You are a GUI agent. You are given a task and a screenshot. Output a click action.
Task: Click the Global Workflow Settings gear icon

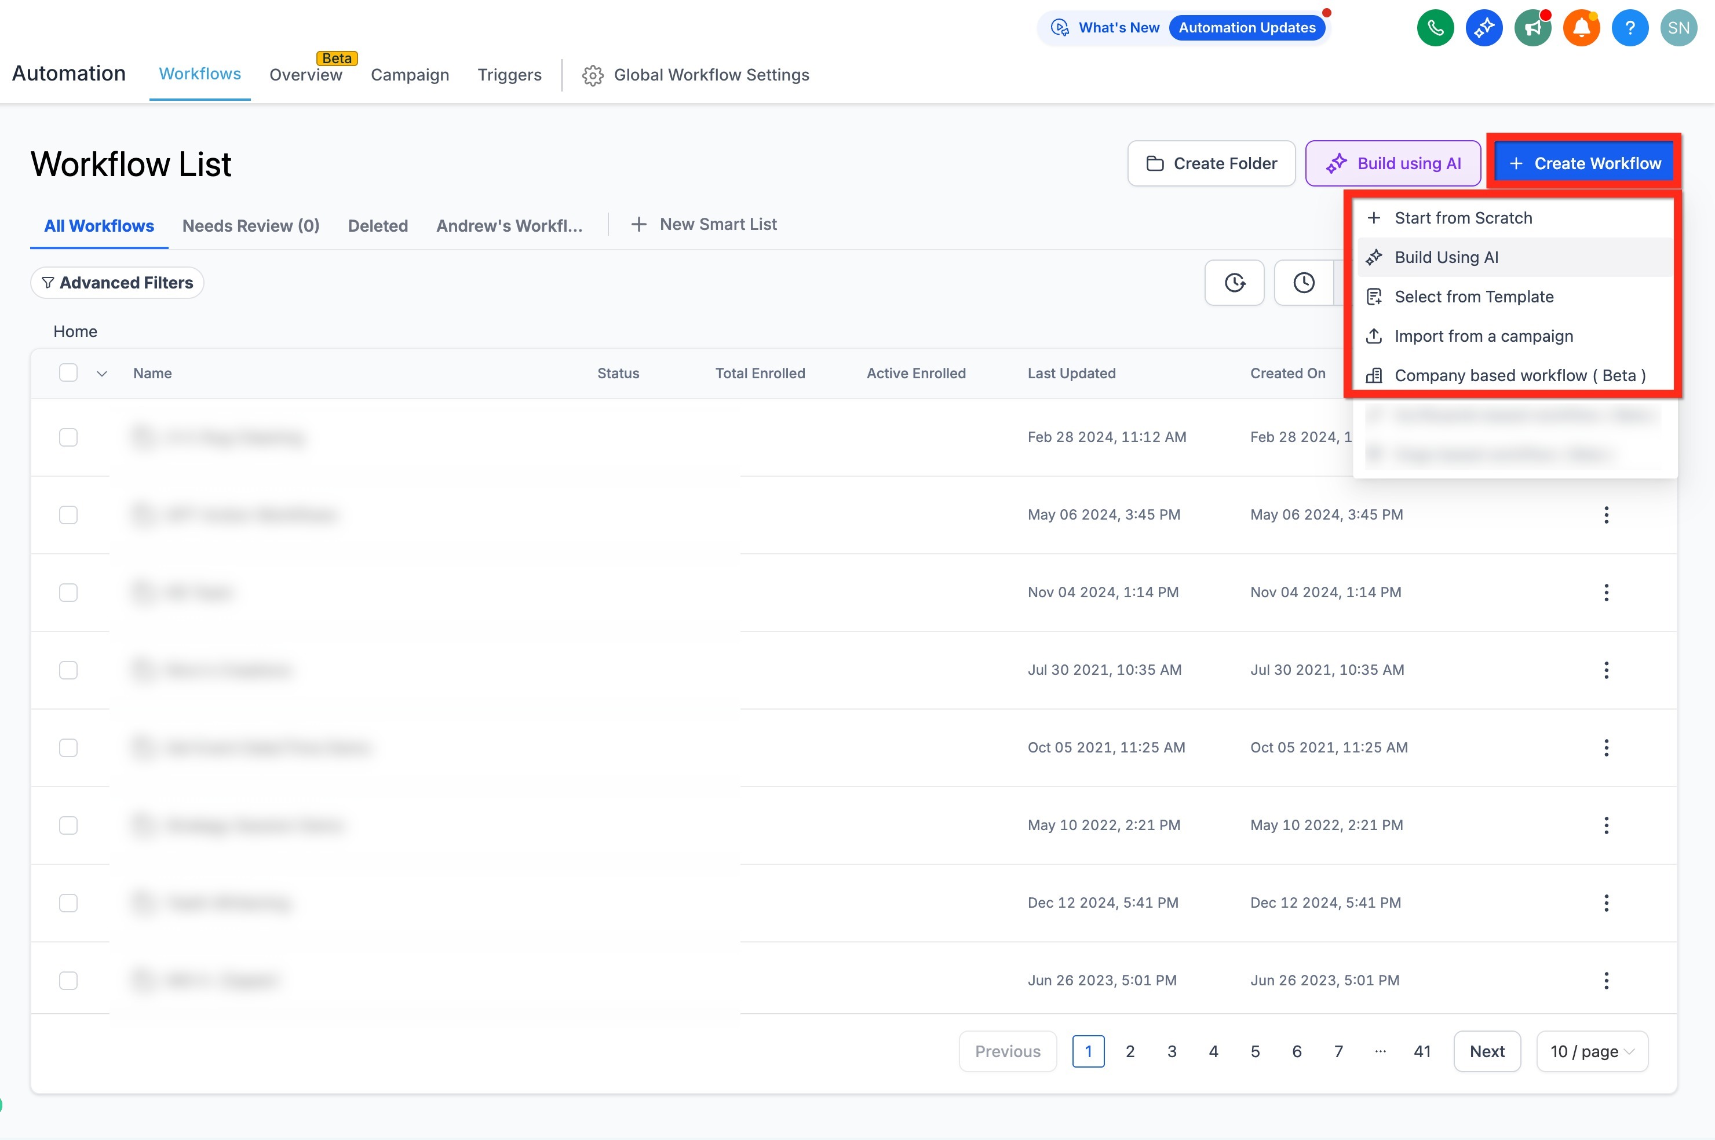point(593,75)
